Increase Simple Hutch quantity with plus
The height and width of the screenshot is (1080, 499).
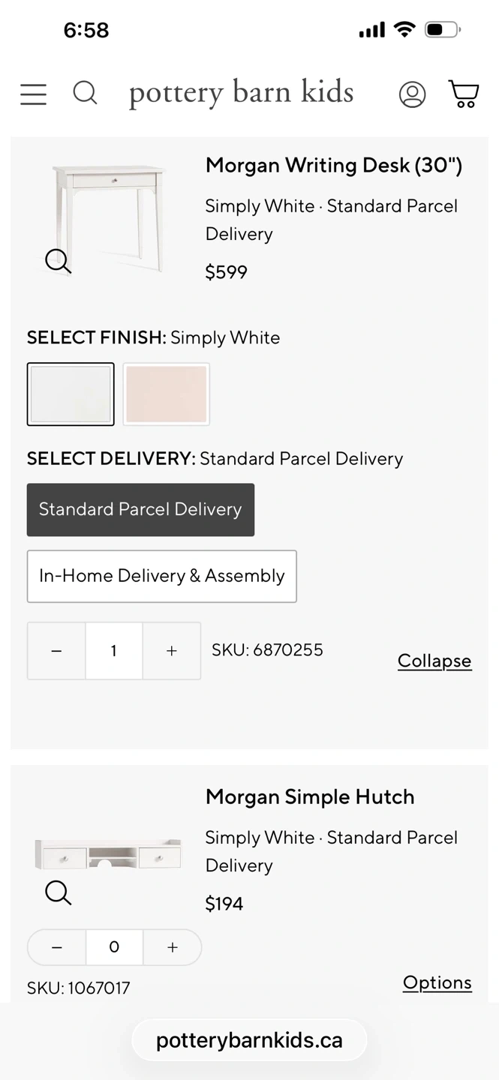click(x=172, y=947)
